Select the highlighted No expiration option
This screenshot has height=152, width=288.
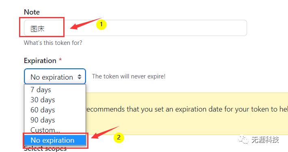[55, 140]
